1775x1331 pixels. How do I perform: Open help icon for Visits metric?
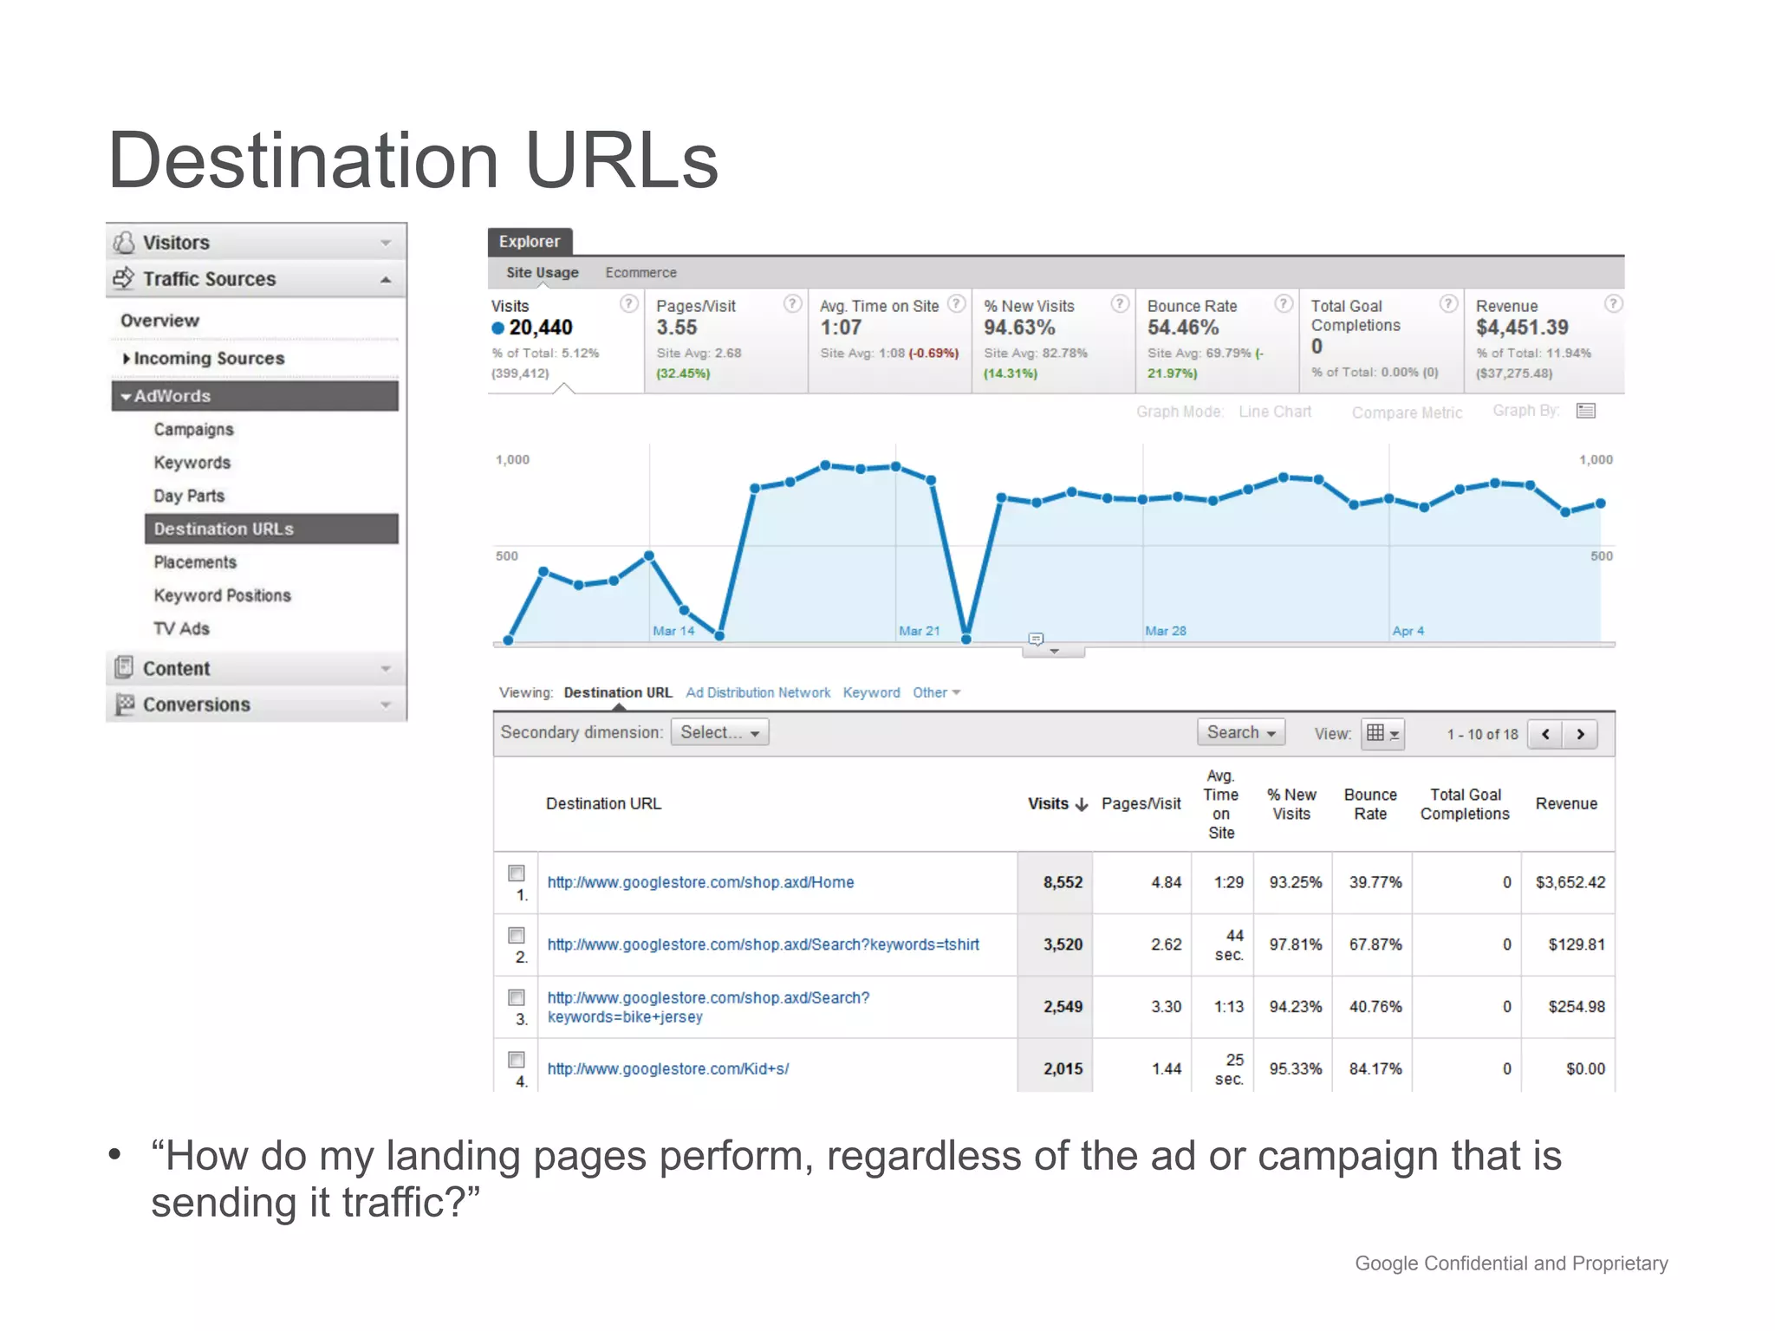tap(629, 303)
